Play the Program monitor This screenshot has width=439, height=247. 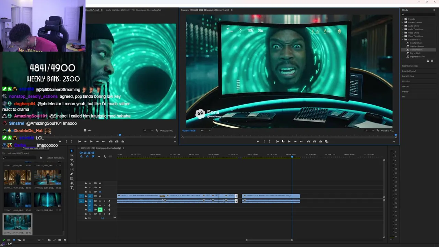[289, 141]
